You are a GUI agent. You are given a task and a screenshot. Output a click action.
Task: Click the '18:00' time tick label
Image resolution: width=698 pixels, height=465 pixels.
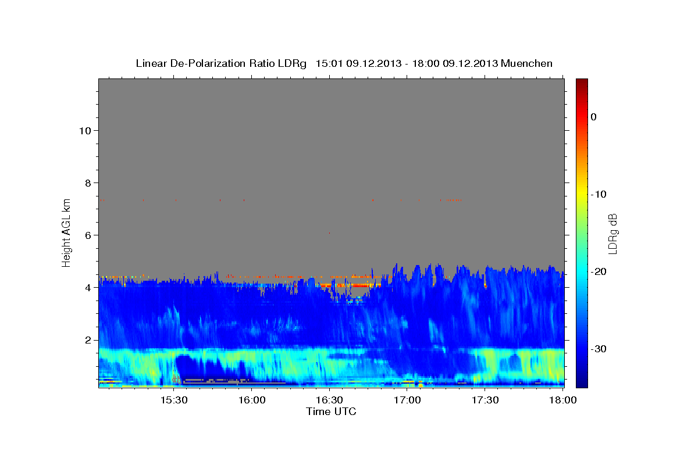click(x=562, y=400)
